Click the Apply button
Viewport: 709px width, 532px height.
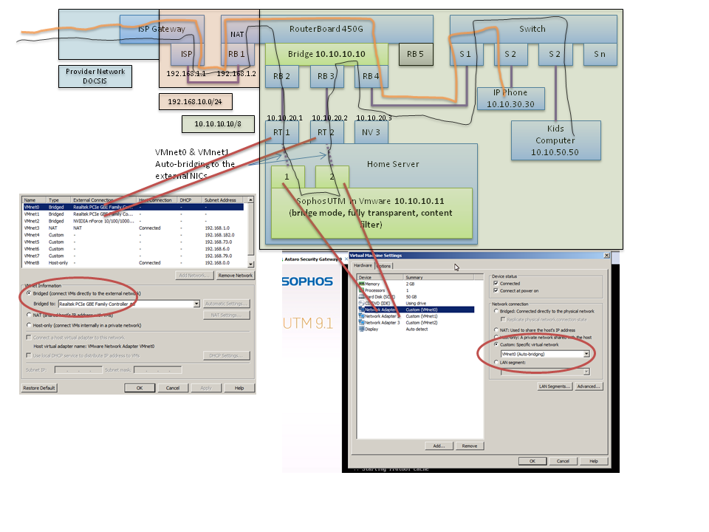point(206,388)
